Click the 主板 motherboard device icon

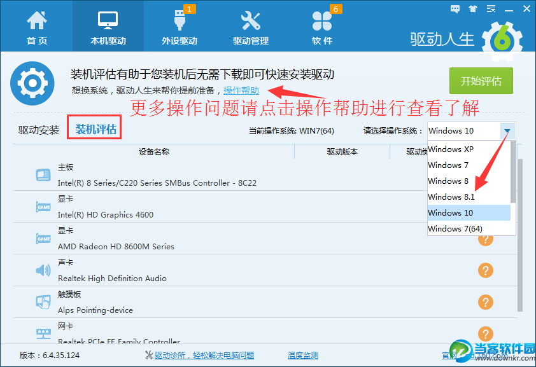pyautogui.click(x=43, y=175)
